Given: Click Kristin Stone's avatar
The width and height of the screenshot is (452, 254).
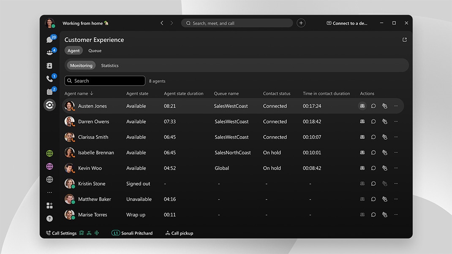Looking at the screenshot, I should coord(69,184).
